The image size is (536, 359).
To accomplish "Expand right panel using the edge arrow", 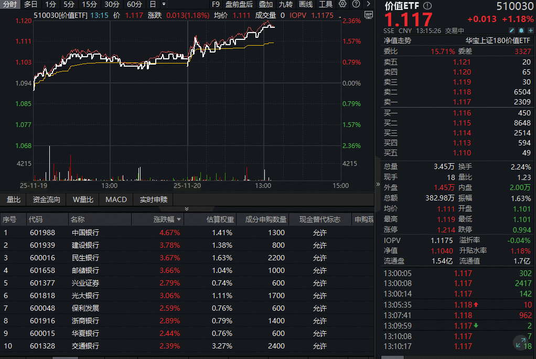I will [x=377, y=185].
